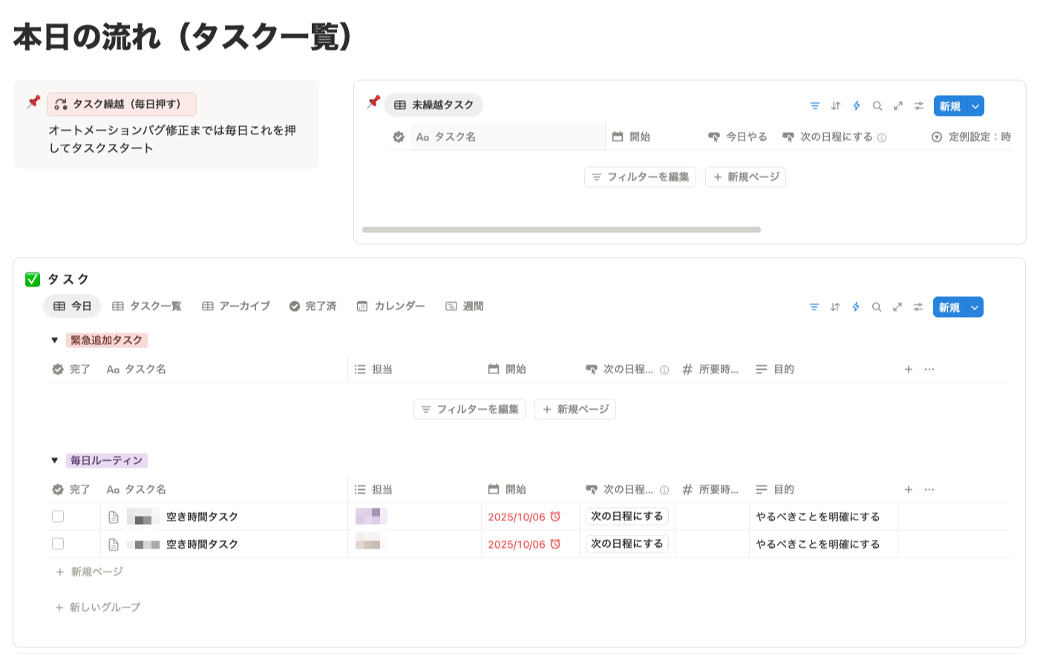Select the 未繰越タスク view tab
Viewport: 1040px width, 654px height.
(x=434, y=105)
